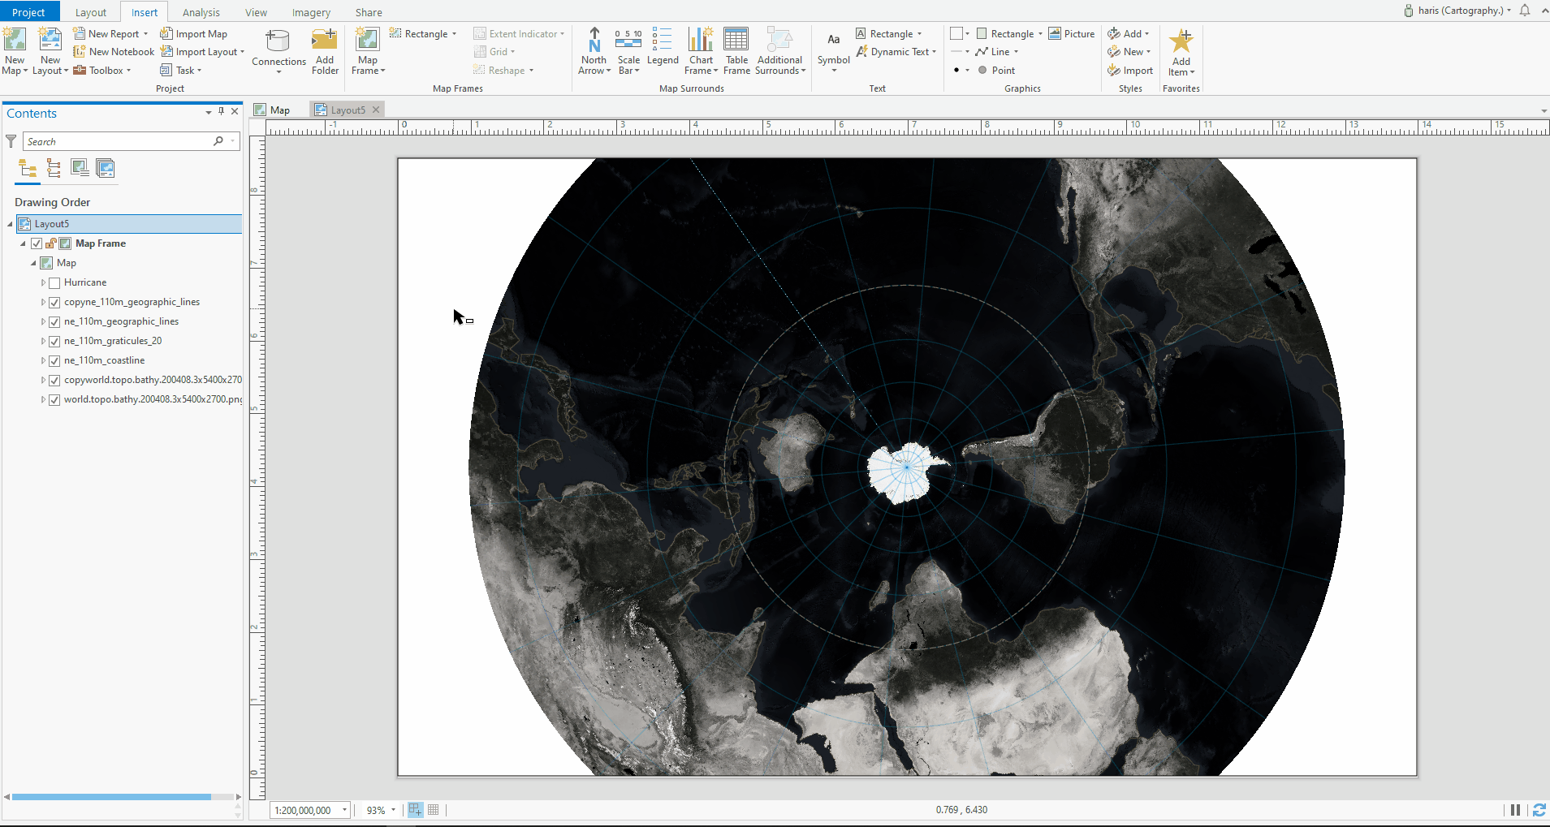Switch to the Analysis ribbon tab
The image size is (1550, 827).
201,12
